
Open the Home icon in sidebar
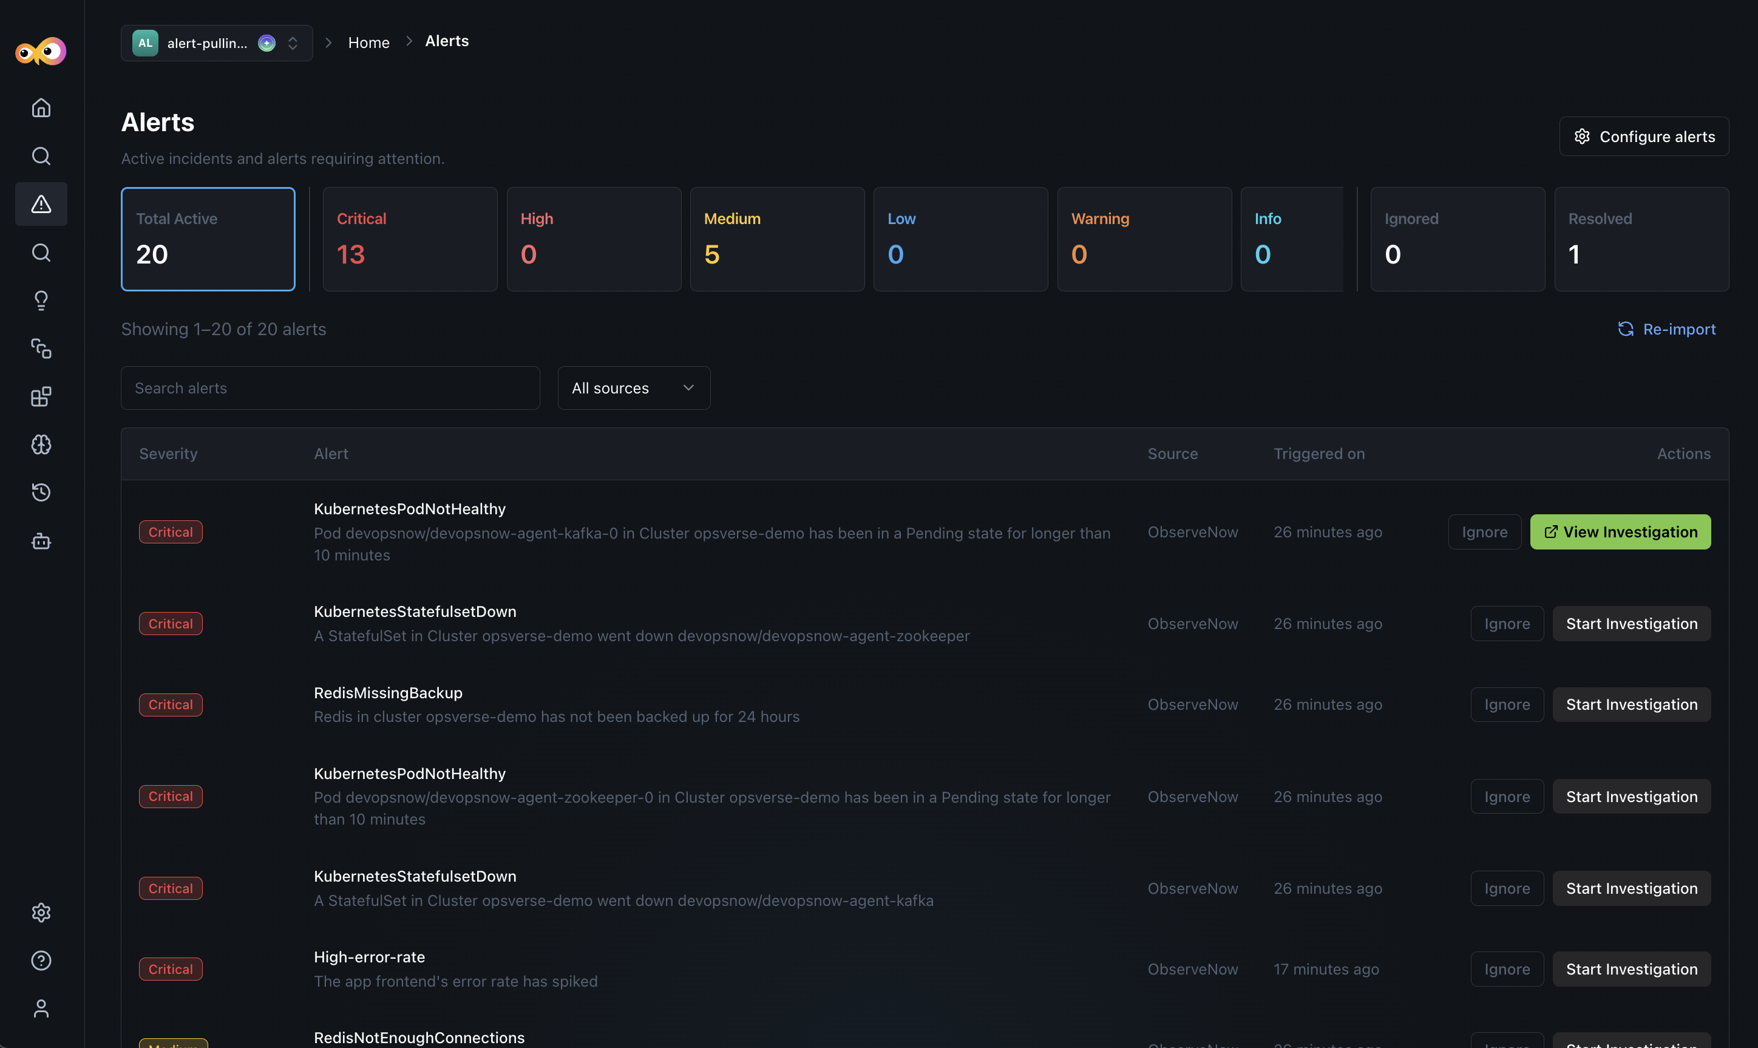tap(41, 107)
